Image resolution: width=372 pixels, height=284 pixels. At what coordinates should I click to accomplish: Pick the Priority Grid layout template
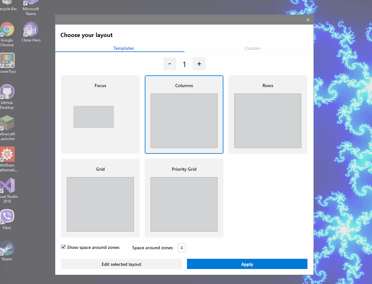[x=184, y=198]
